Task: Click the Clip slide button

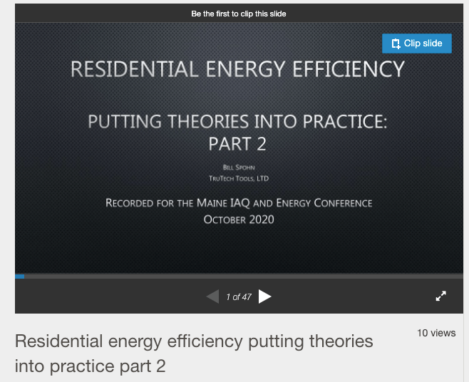Action: (x=417, y=43)
